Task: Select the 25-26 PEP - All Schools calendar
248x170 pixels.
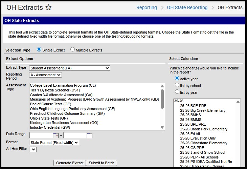Action: tap(199, 157)
